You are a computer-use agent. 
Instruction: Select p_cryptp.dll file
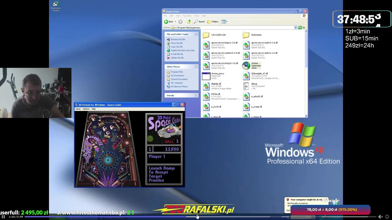(x=253, y=107)
